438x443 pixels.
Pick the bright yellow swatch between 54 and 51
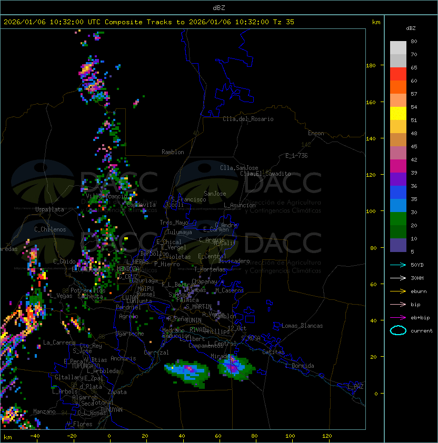[x=398, y=113]
